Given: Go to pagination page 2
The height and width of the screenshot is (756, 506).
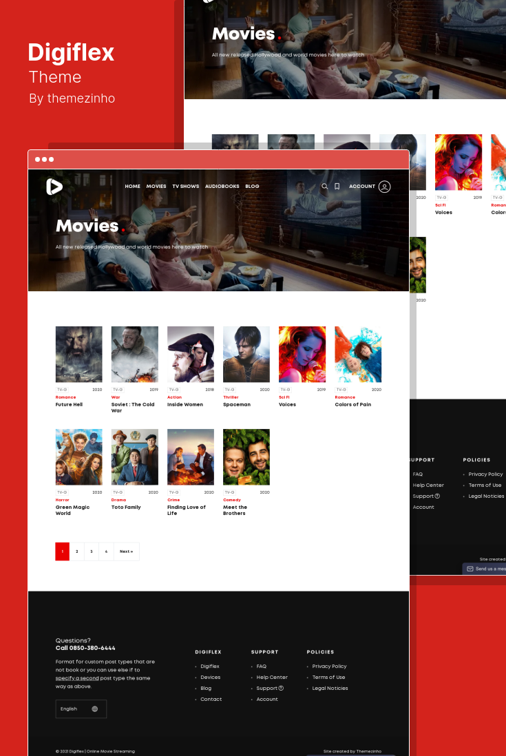Looking at the screenshot, I should pyautogui.click(x=76, y=551).
